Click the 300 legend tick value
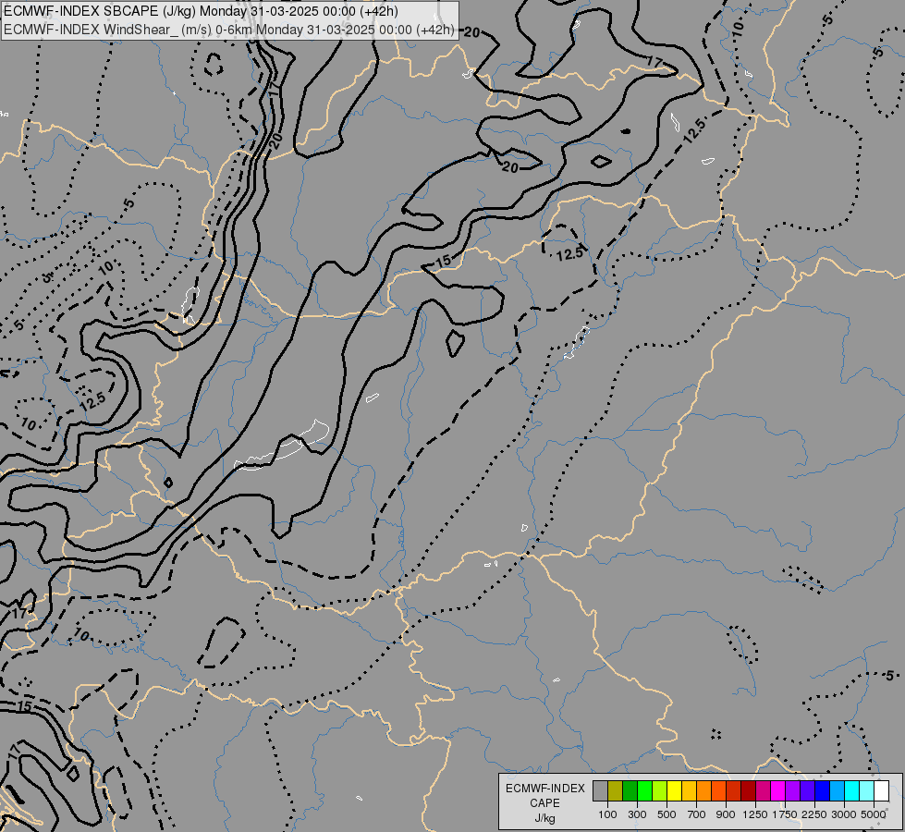The height and width of the screenshot is (832, 905). pyautogui.click(x=637, y=814)
